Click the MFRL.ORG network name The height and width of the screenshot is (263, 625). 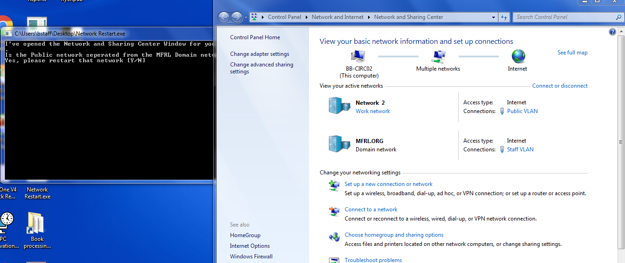(370, 141)
